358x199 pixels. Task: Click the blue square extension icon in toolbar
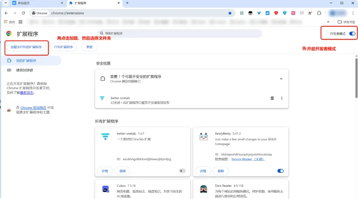click(x=267, y=13)
